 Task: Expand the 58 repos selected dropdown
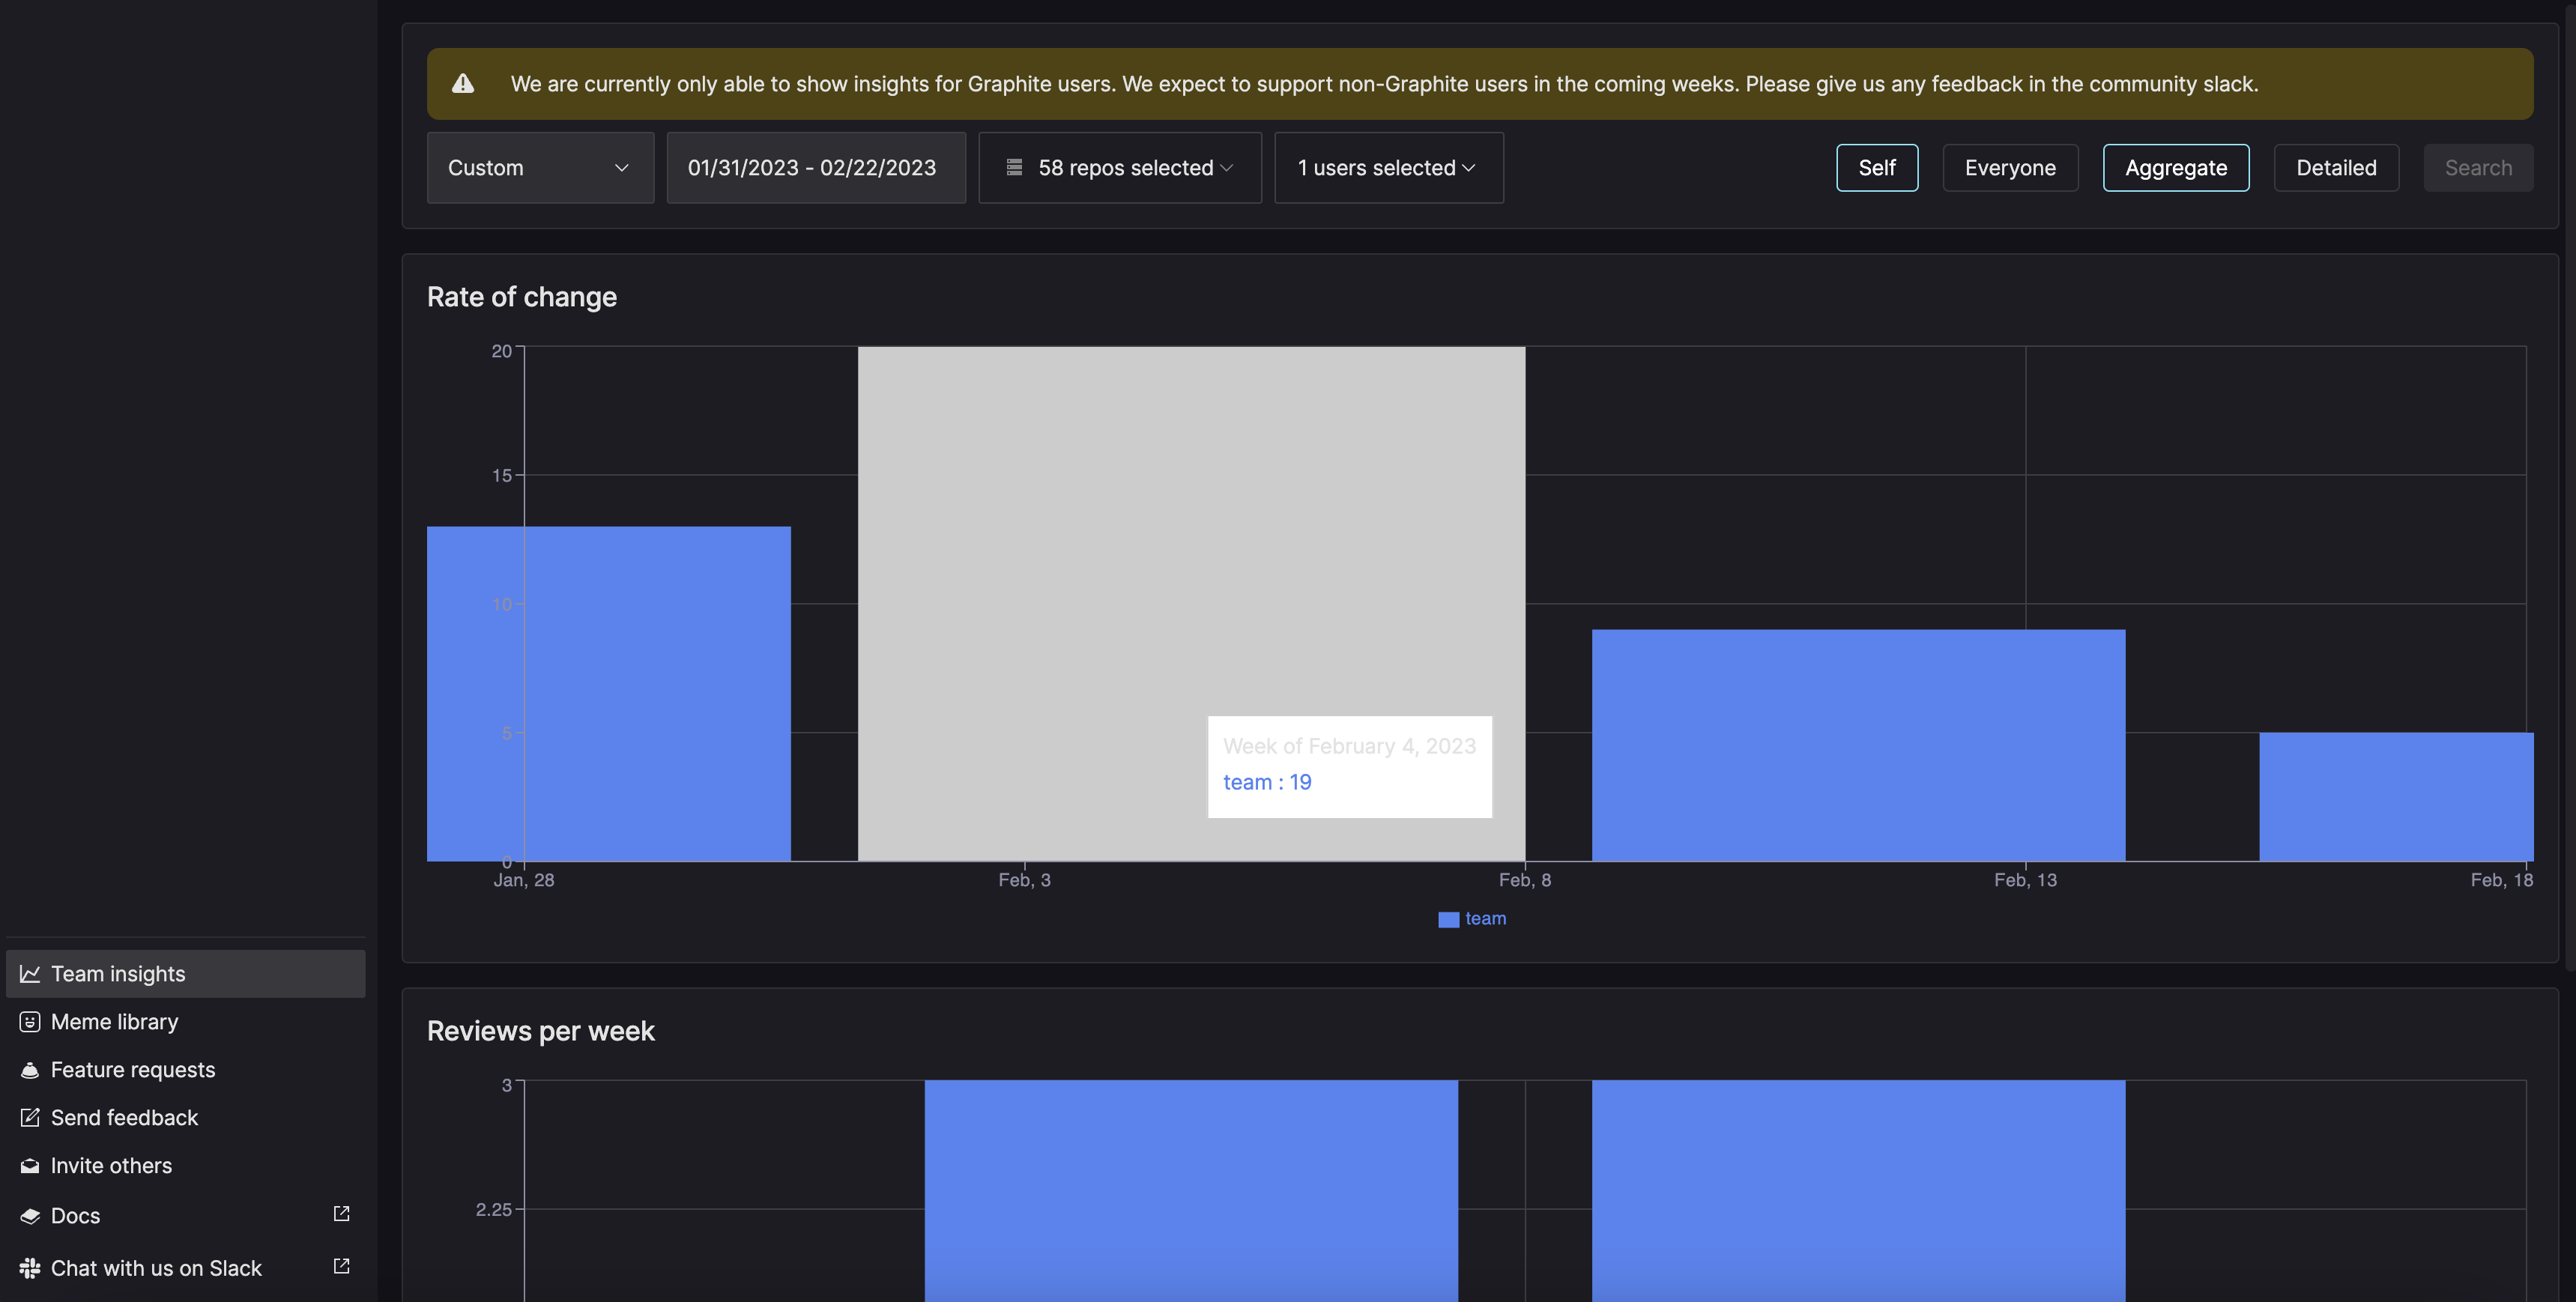[1120, 167]
